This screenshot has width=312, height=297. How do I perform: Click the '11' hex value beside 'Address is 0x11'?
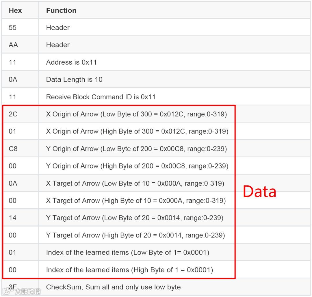(12, 62)
